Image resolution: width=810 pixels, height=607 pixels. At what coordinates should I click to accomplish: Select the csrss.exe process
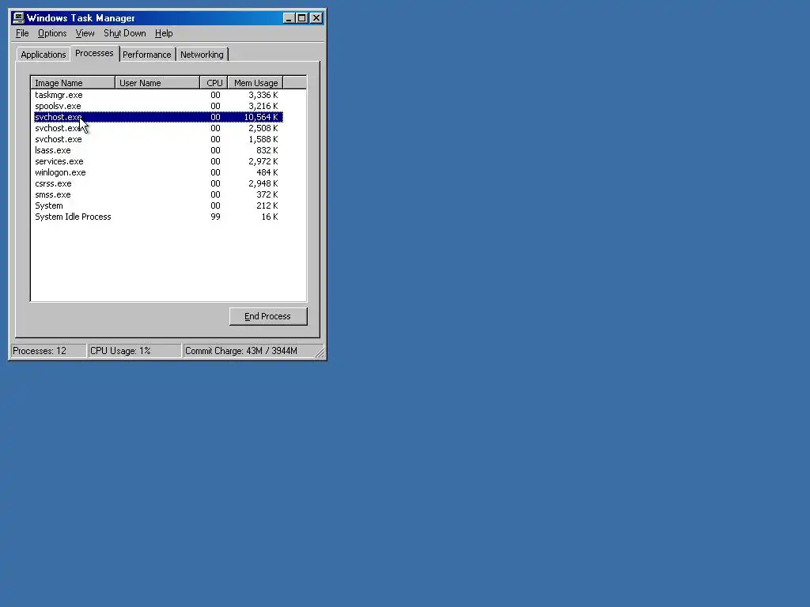157,183
